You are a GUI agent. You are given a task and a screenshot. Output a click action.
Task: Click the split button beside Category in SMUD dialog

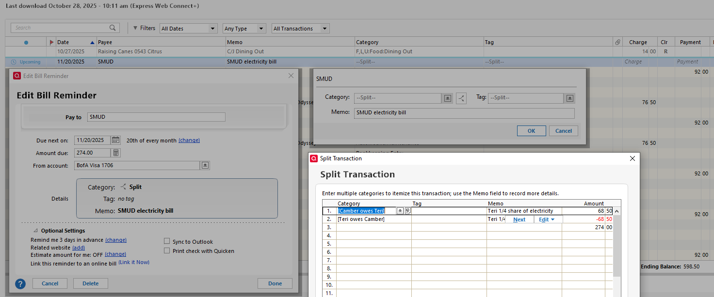[461, 98]
